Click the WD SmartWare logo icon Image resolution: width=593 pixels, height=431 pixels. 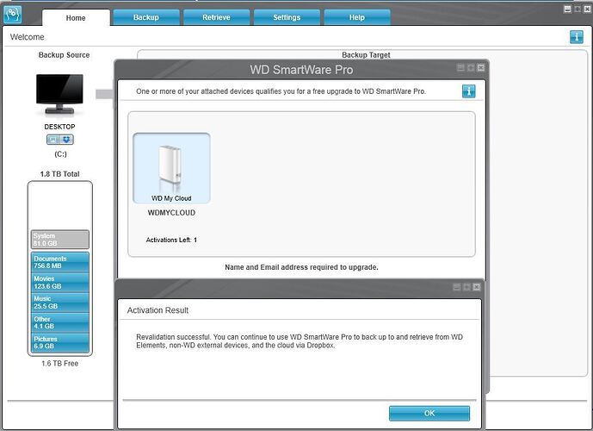pos(12,14)
